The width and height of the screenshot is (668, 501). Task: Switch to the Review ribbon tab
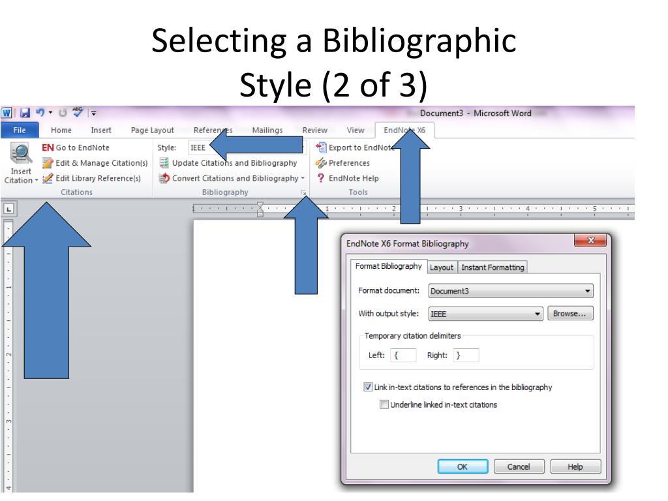click(x=315, y=130)
